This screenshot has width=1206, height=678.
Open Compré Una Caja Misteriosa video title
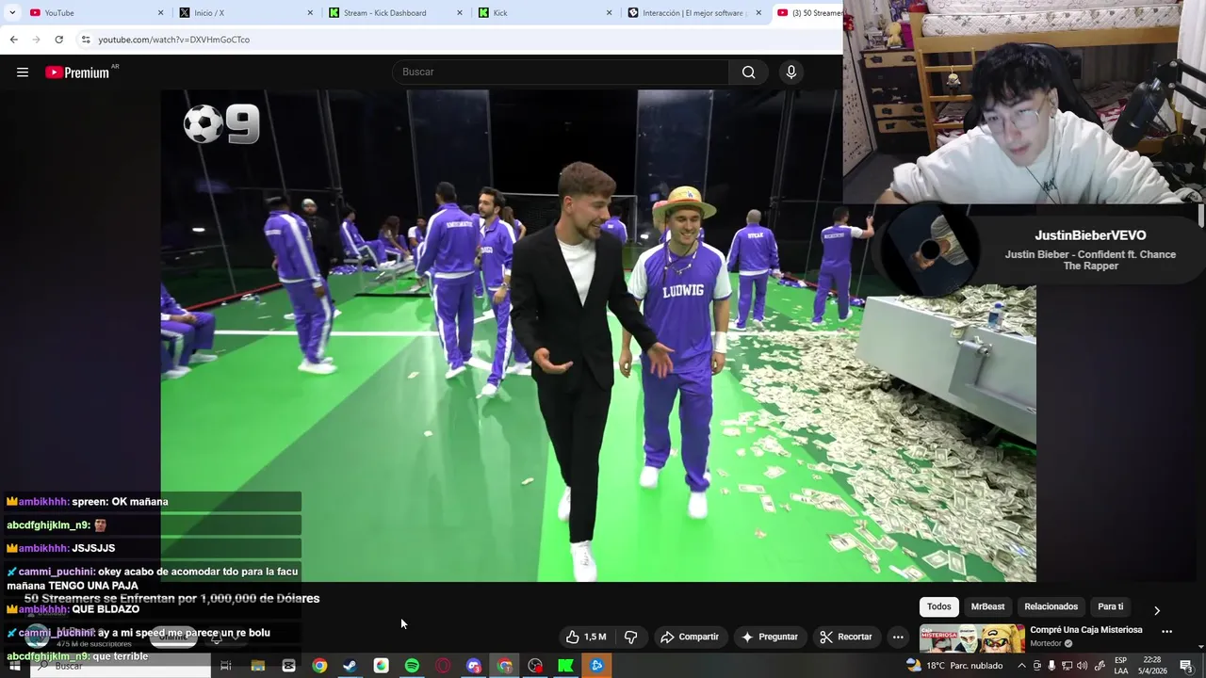click(x=1085, y=630)
